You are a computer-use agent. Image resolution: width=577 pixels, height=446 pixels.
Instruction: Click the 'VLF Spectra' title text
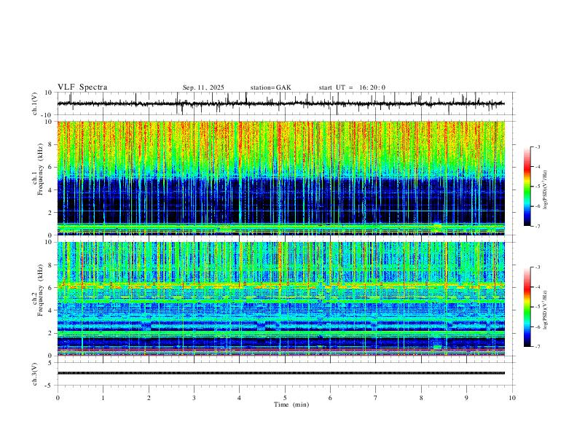click(x=82, y=87)
